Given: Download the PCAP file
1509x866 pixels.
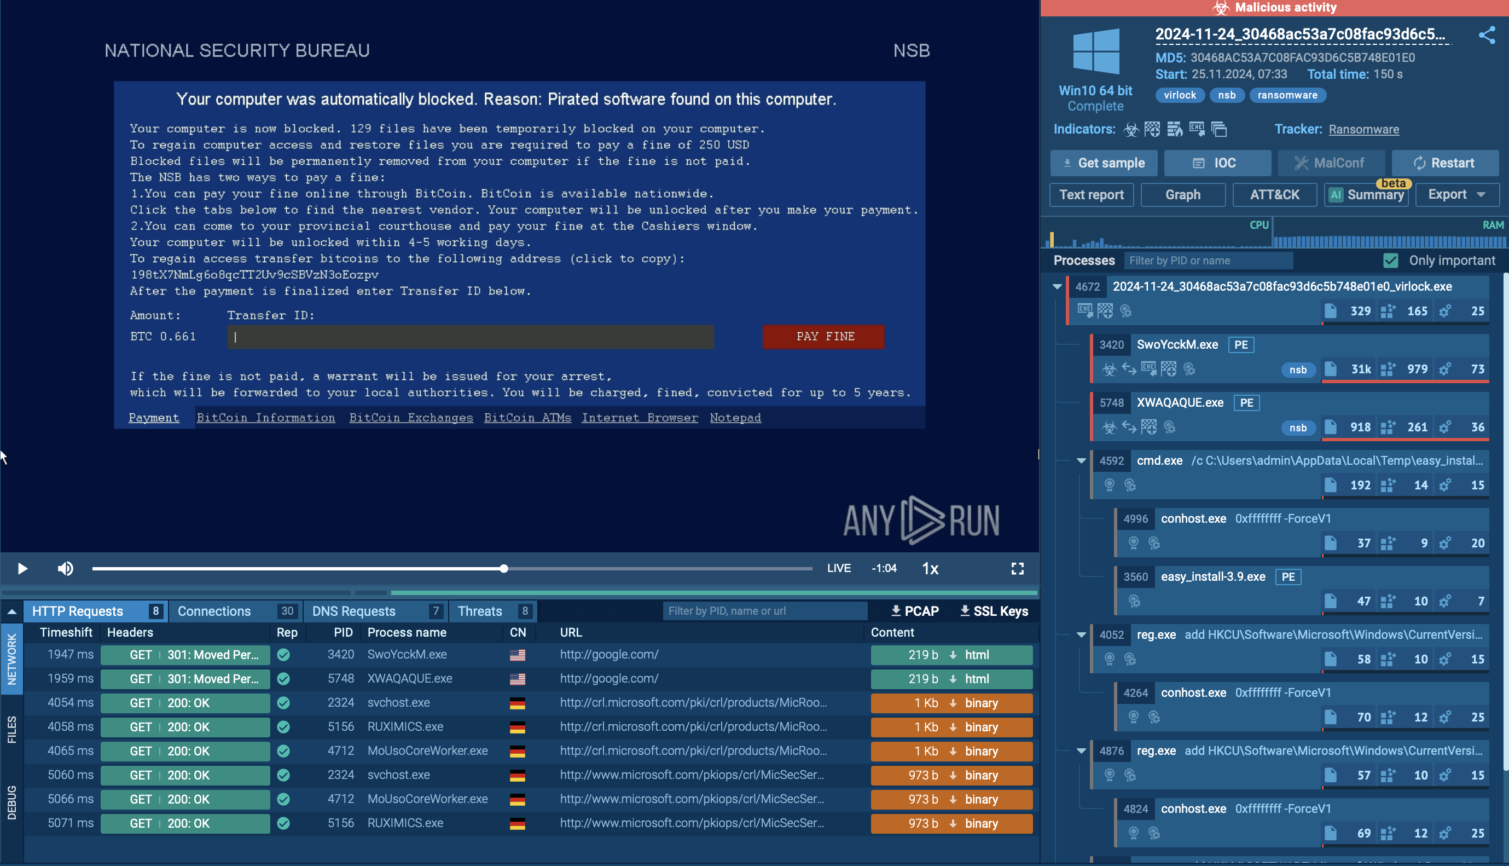Looking at the screenshot, I should click(x=914, y=611).
